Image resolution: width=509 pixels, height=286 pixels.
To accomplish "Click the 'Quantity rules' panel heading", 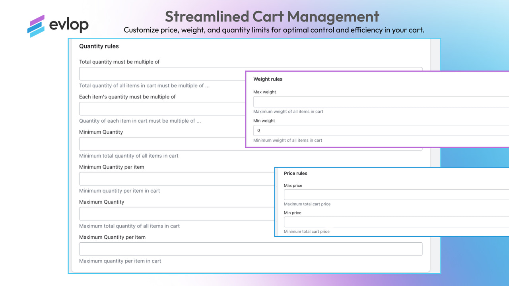I will click(99, 46).
